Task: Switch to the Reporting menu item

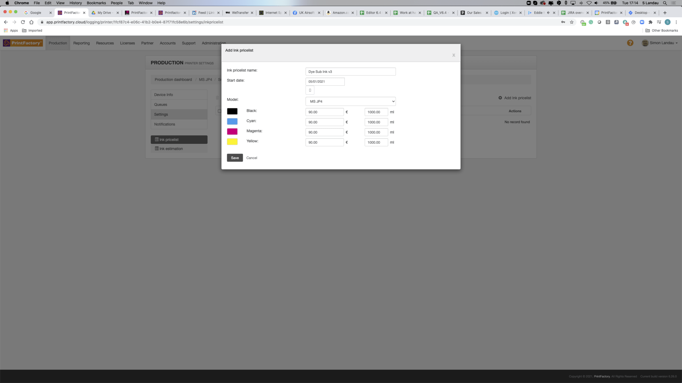Action: [x=82, y=43]
